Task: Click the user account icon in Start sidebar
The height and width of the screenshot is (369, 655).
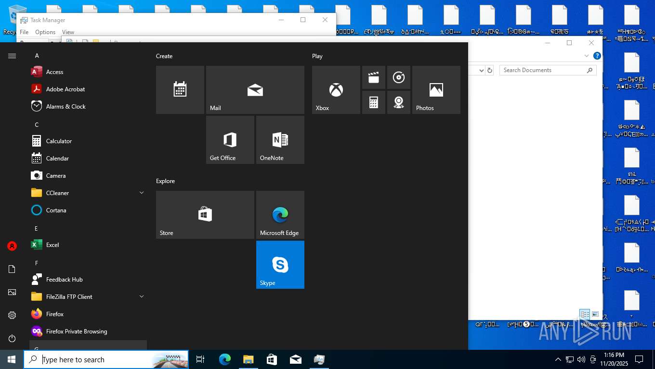Action: (12, 246)
